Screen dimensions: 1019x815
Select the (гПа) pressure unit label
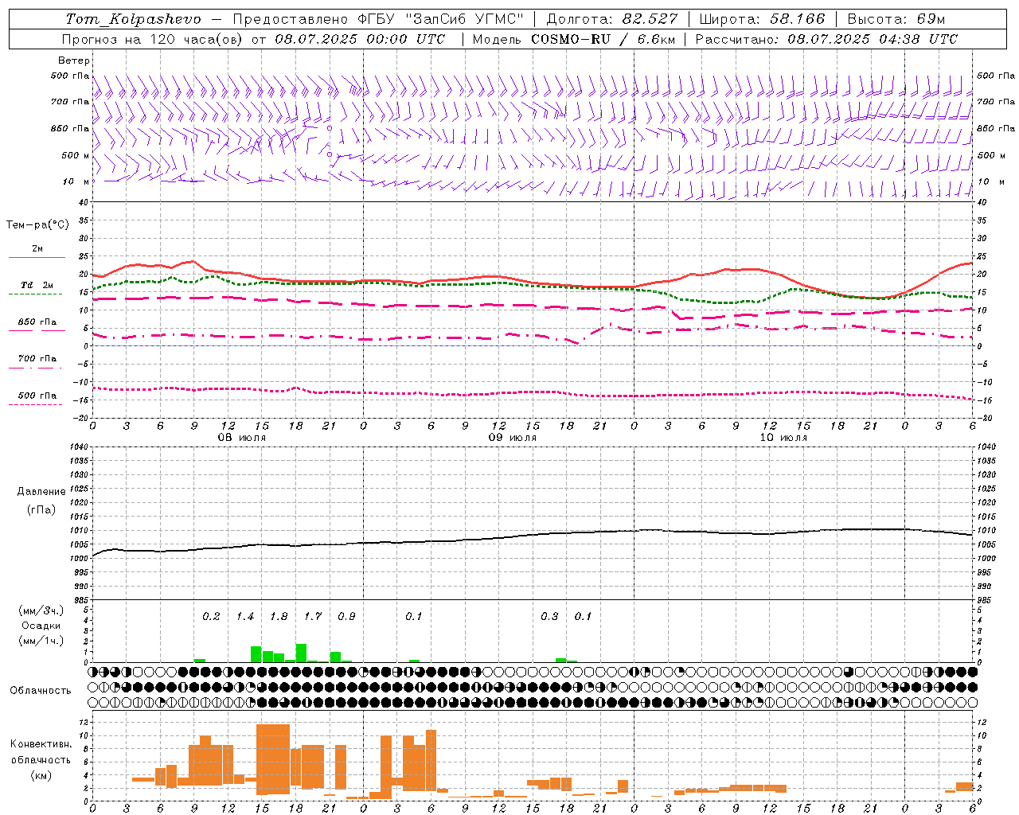[41, 509]
